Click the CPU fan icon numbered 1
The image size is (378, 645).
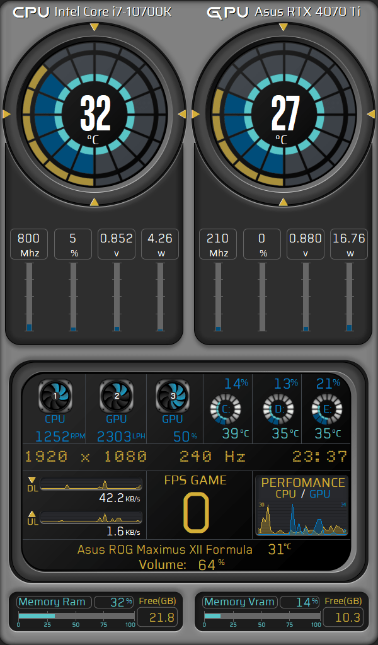pos(55,396)
